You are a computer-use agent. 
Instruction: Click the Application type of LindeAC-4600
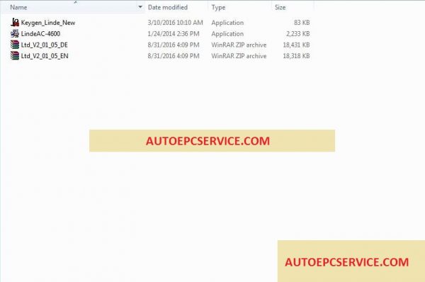[x=227, y=34]
